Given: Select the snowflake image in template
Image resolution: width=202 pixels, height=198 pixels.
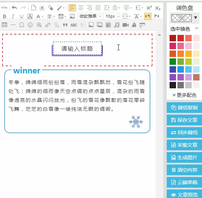Looking at the screenshot, I should [x=136, y=122].
